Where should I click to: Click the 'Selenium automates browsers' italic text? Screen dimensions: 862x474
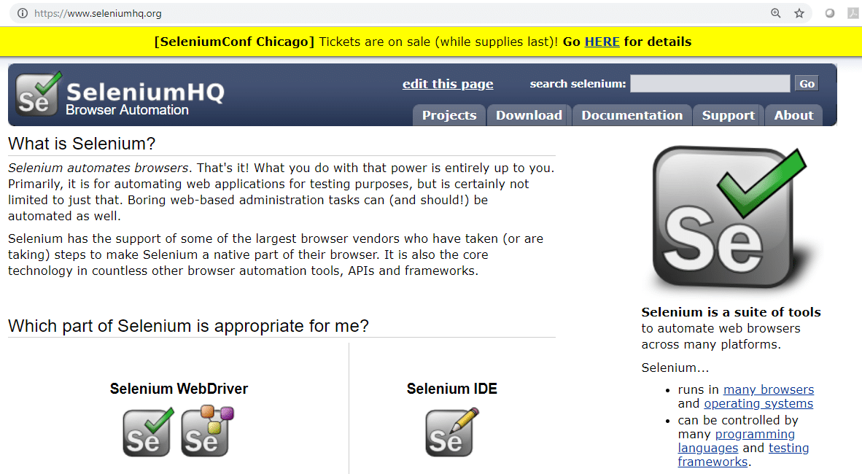[x=98, y=168]
